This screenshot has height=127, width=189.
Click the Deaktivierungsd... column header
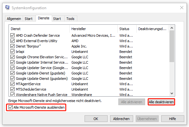[x=152, y=29]
